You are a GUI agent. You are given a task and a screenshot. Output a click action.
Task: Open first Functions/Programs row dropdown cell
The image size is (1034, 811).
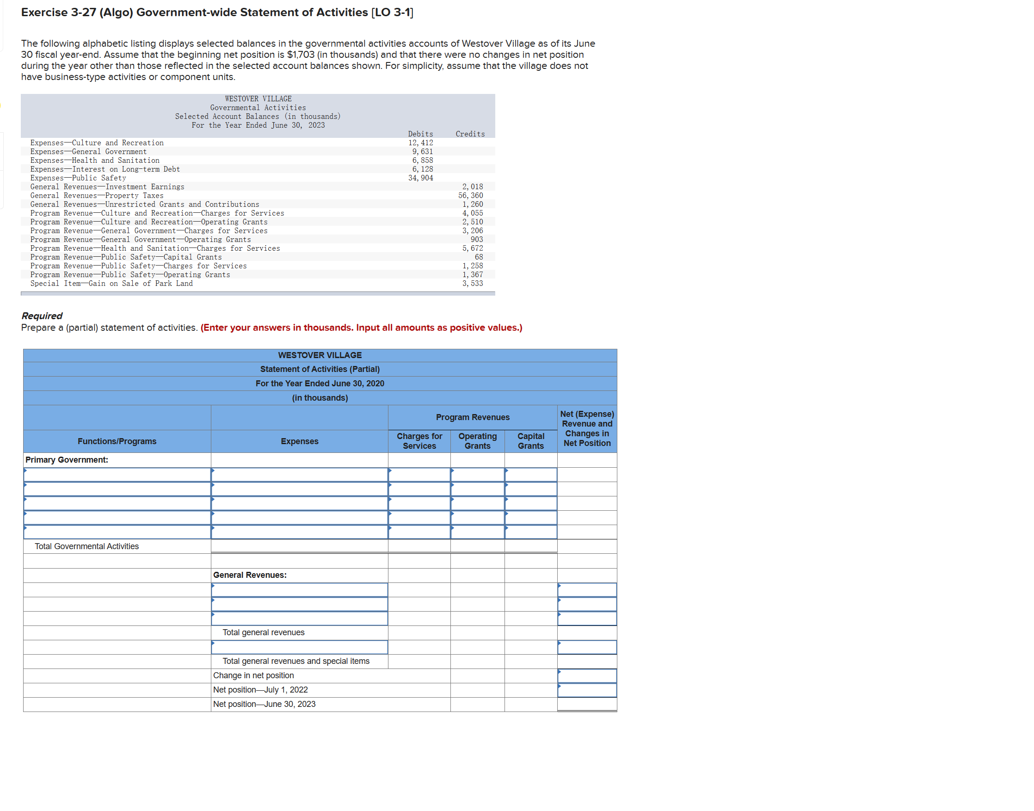point(117,474)
